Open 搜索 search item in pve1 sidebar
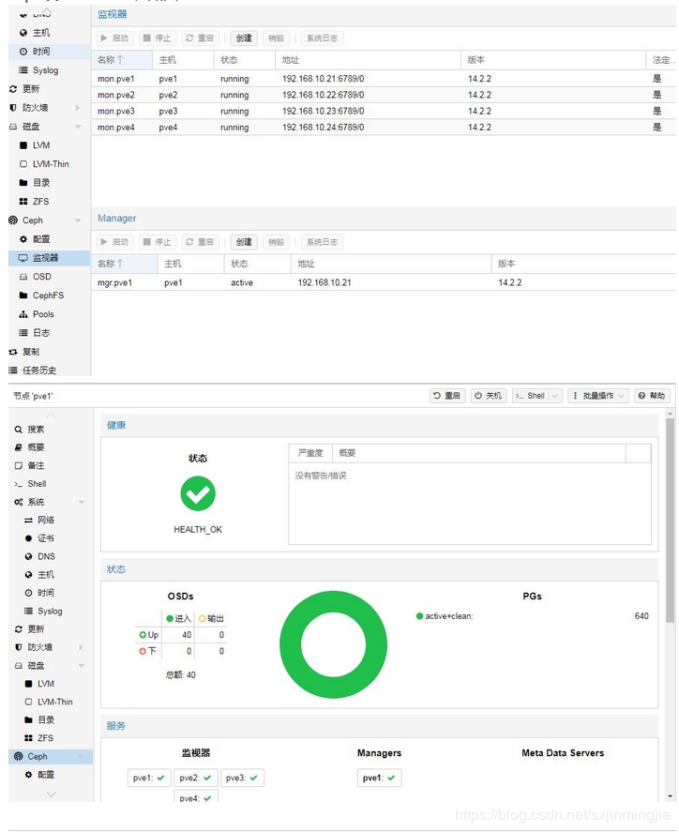 (30, 430)
